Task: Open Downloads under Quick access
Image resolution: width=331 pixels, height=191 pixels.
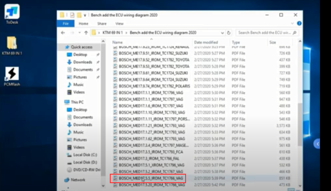Action: coord(82,62)
